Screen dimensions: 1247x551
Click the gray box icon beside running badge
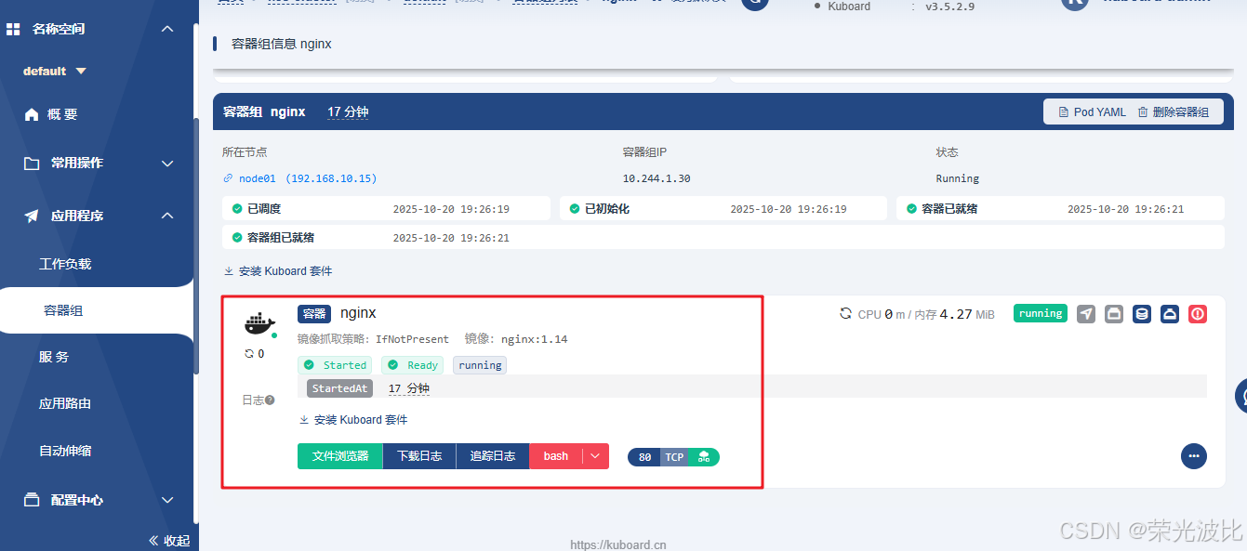click(x=1114, y=314)
